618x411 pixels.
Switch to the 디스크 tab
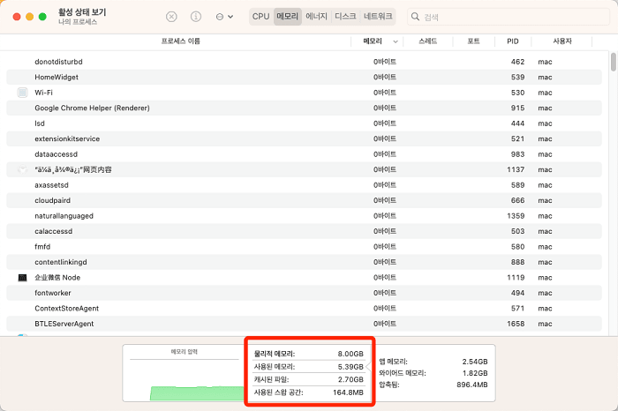[x=345, y=17]
